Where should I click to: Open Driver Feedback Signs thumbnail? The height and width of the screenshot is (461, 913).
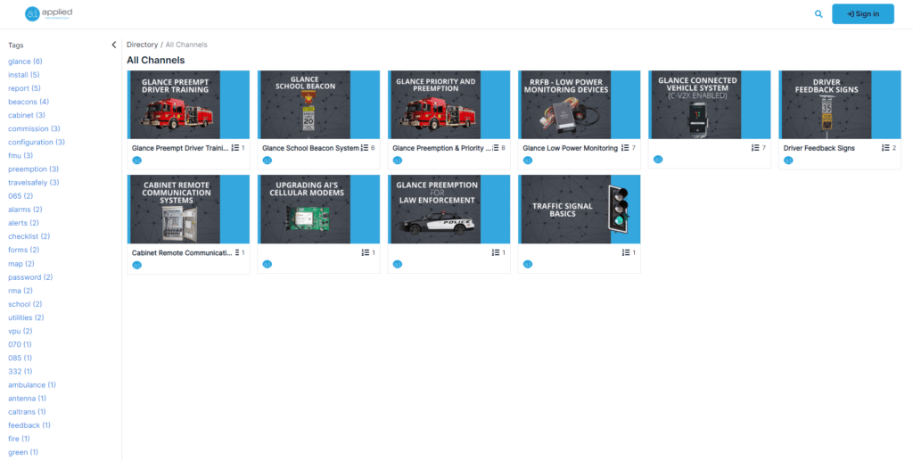[x=840, y=105]
